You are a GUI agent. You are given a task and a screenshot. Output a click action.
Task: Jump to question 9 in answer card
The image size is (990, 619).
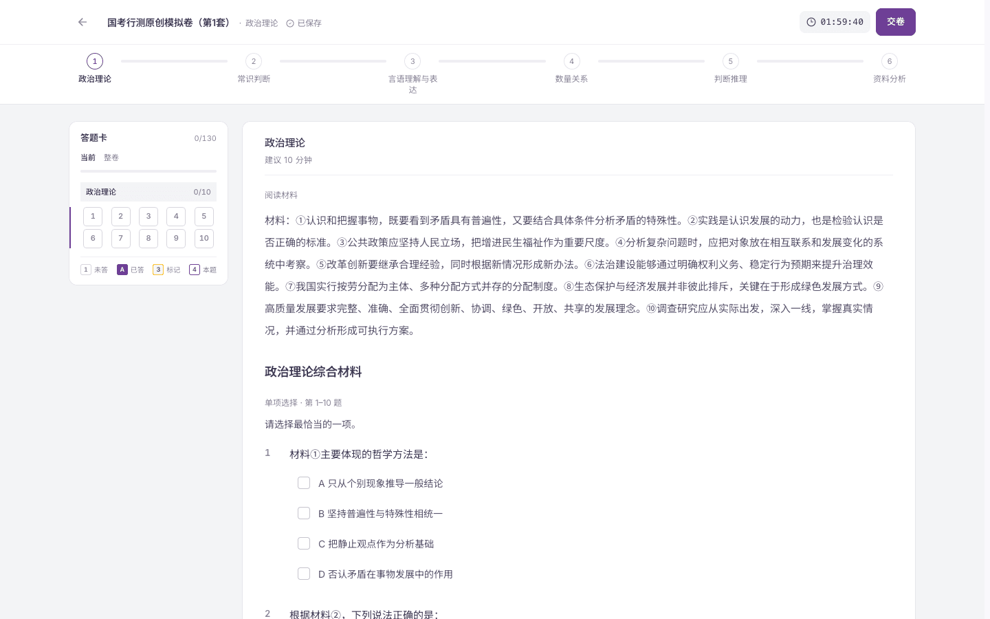176,239
